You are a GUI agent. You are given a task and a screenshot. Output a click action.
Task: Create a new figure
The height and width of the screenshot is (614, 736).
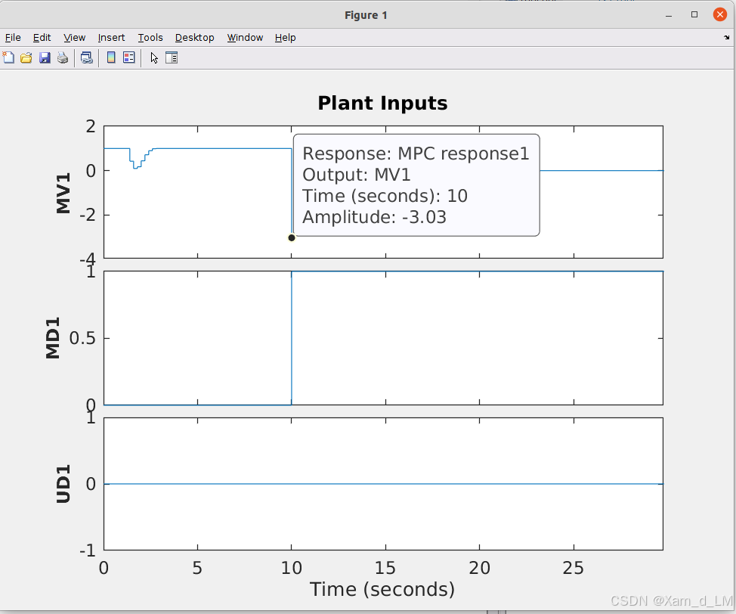8,57
